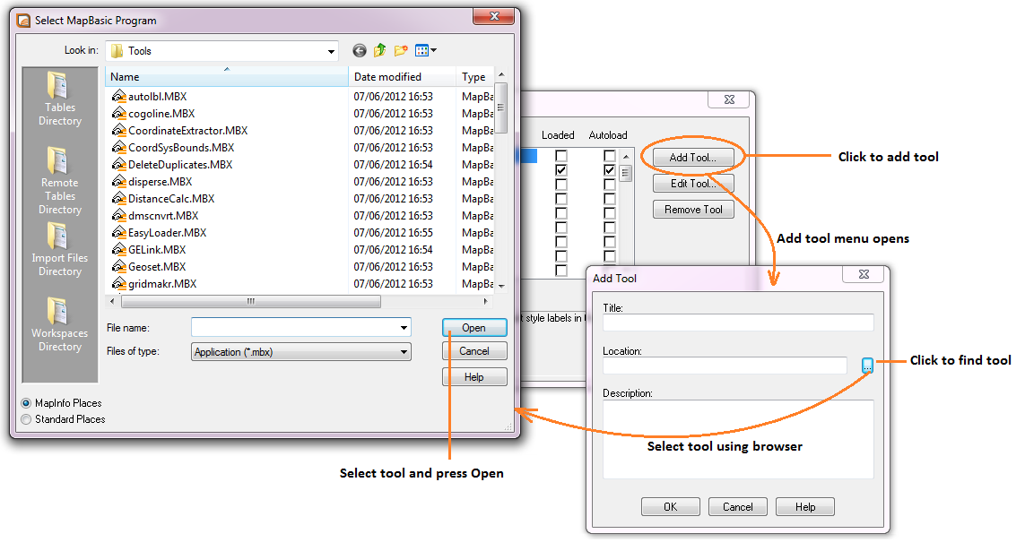Click Cancel in the file dialog
Viewport: 1025px width, 551px height.
pos(473,351)
